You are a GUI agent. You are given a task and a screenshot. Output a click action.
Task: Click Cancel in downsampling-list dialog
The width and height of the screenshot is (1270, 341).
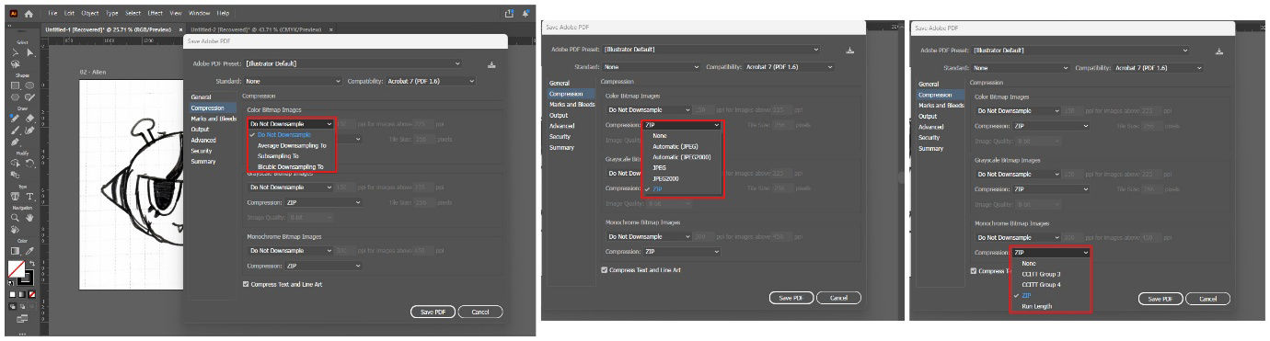click(x=480, y=313)
